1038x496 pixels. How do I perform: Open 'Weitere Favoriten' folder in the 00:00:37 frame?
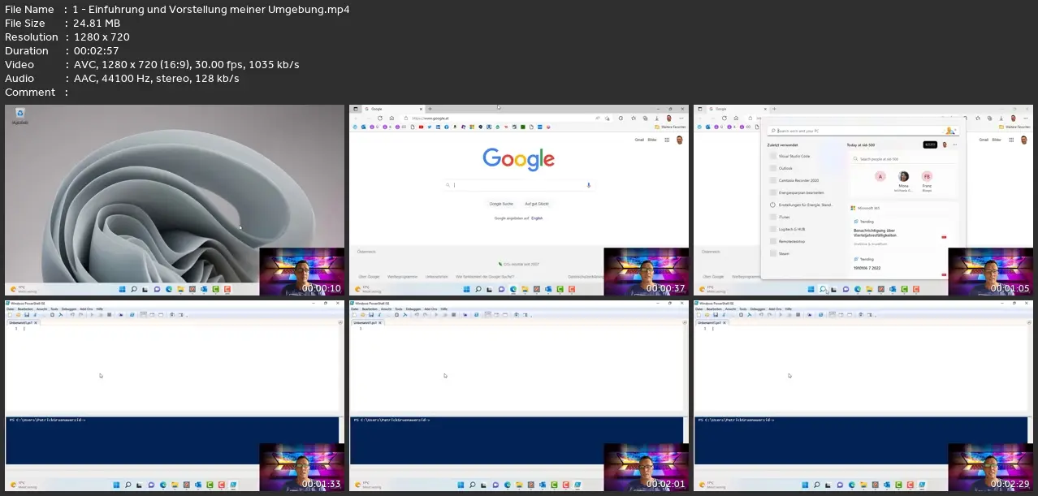pyautogui.click(x=670, y=127)
